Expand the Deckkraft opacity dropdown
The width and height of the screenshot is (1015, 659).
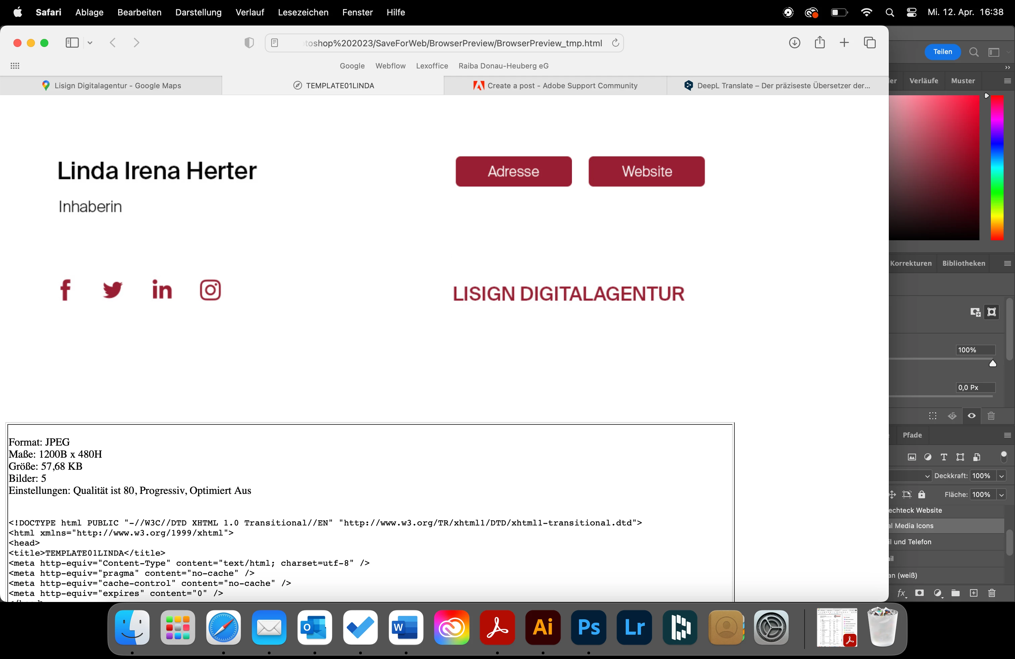coord(1001,476)
